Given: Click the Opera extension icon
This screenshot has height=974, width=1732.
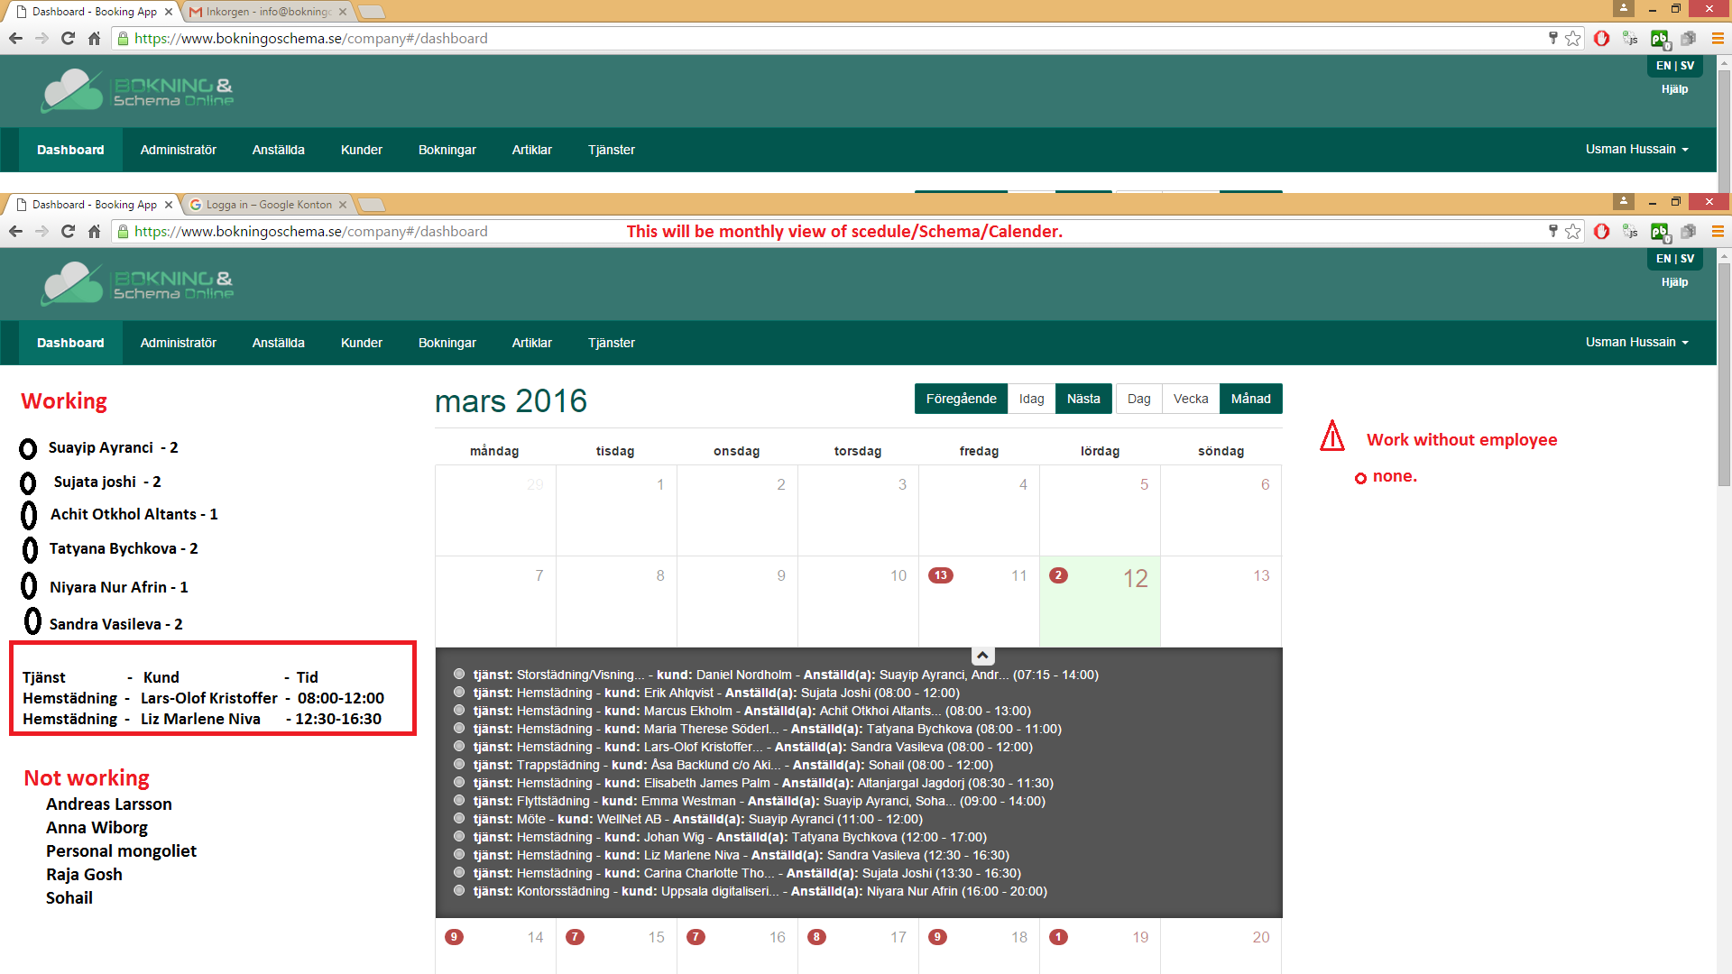Looking at the screenshot, I should point(1601,232).
